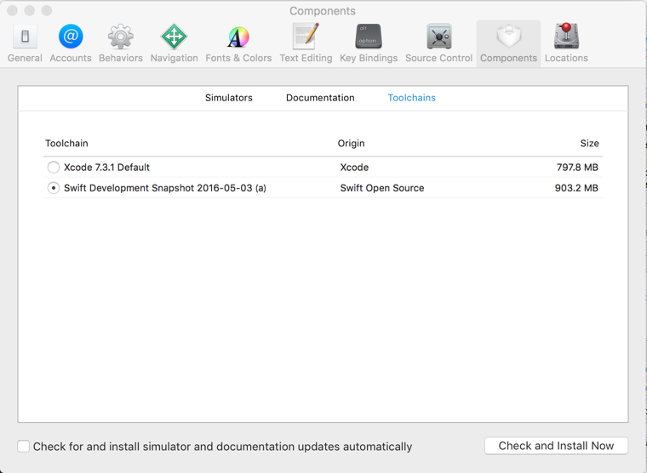This screenshot has width=647, height=473.
Task: Click the Size column header
Action: tap(589, 144)
